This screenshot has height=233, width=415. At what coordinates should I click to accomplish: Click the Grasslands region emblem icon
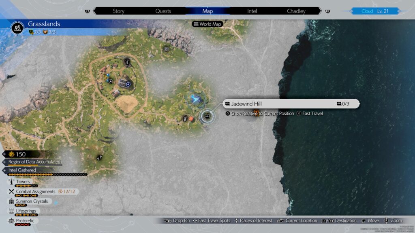click(17, 28)
